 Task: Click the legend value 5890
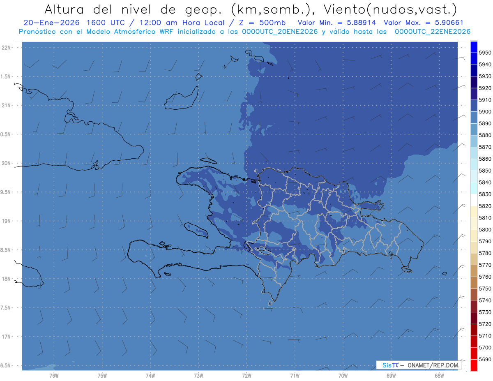485,123
